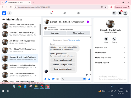Expand Privacy & support section
The image size is (131, 98).
tap(110, 63)
